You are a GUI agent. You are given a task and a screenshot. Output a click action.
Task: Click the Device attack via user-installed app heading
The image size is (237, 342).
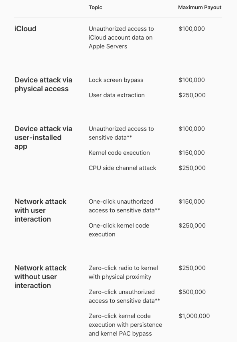point(43,138)
